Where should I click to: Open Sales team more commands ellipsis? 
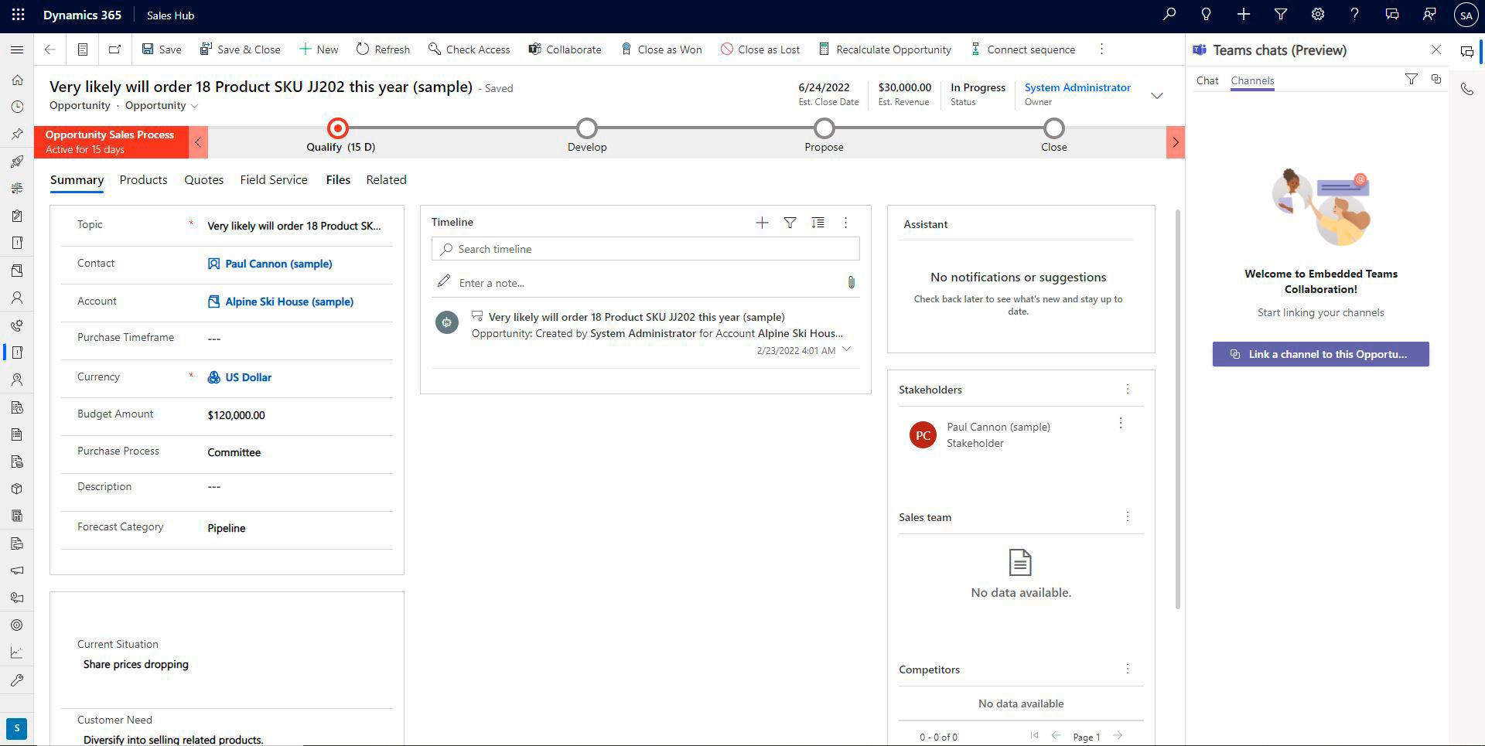[x=1128, y=516]
